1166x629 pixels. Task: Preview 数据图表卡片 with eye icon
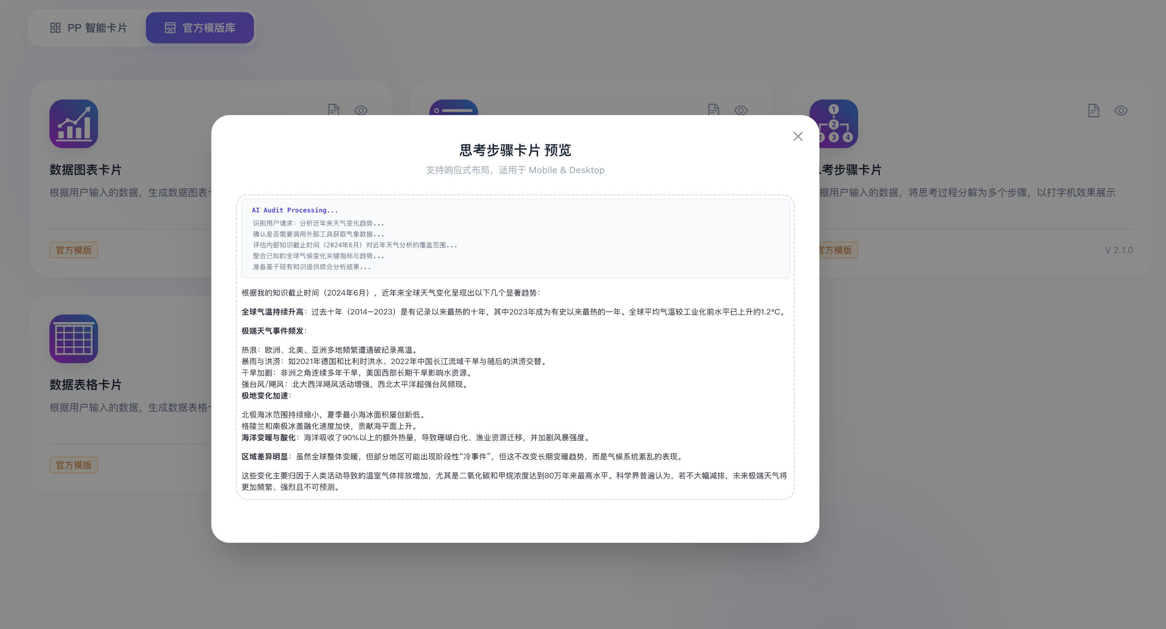click(361, 110)
